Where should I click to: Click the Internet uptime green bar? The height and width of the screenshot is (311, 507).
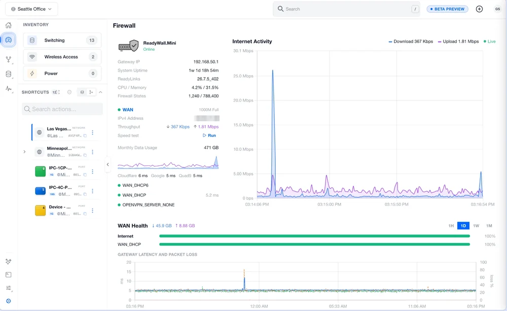click(x=314, y=236)
